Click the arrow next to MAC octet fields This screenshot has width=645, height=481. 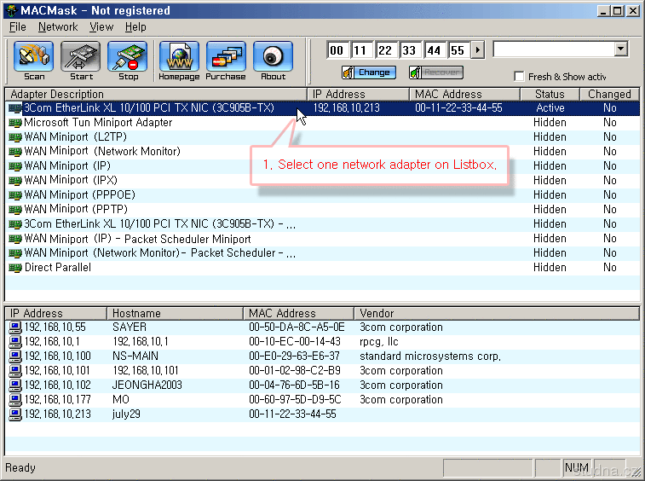click(477, 50)
